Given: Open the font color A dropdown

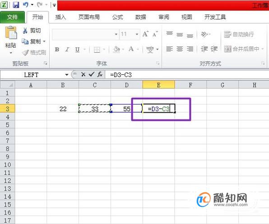Looking at the screenshot, I should tap(138, 49).
